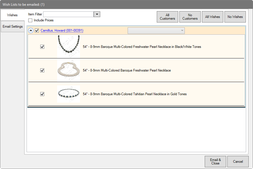The height and width of the screenshot is (169, 253).
Task: Uncheck the Tahitian Pearl Necklace wish
Action: [42, 94]
